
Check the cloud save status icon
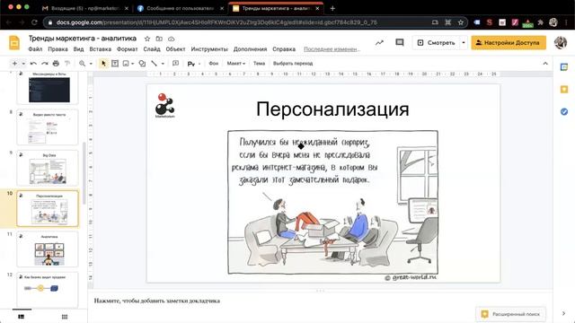click(x=172, y=39)
